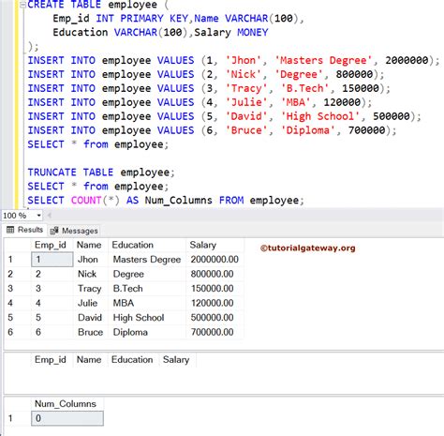Click the 500000.00 salary cell
444x436 pixels.
(x=215, y=318)
